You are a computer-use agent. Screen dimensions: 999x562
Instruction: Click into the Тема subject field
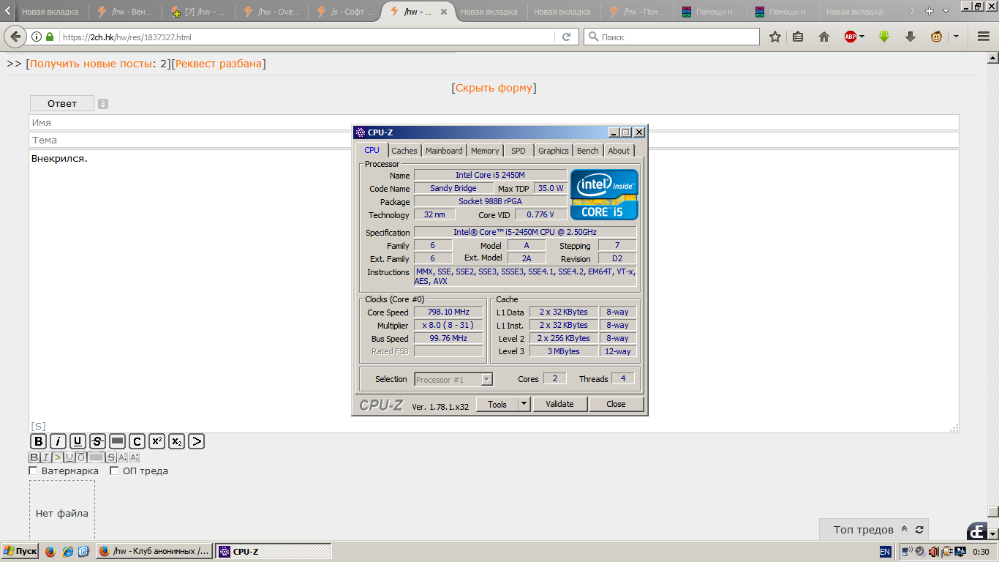pos(494,140)
